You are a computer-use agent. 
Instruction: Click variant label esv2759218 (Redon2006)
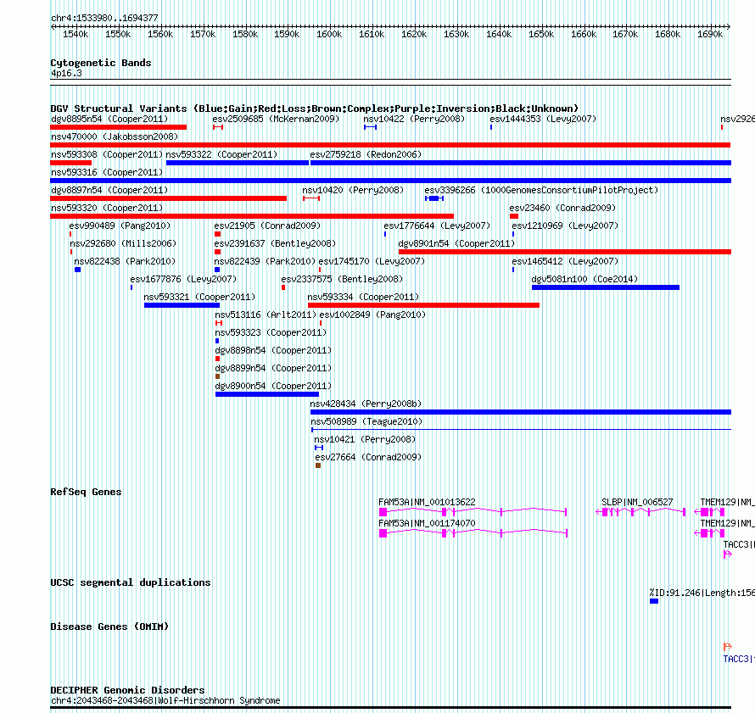point(366,154)
